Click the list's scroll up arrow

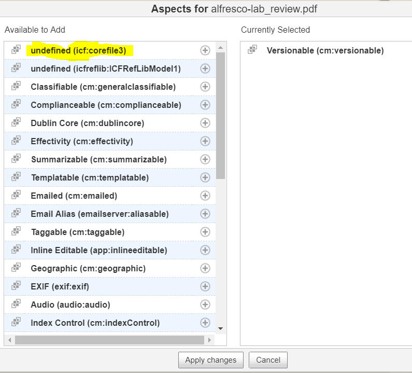click(x=220, y=48)
